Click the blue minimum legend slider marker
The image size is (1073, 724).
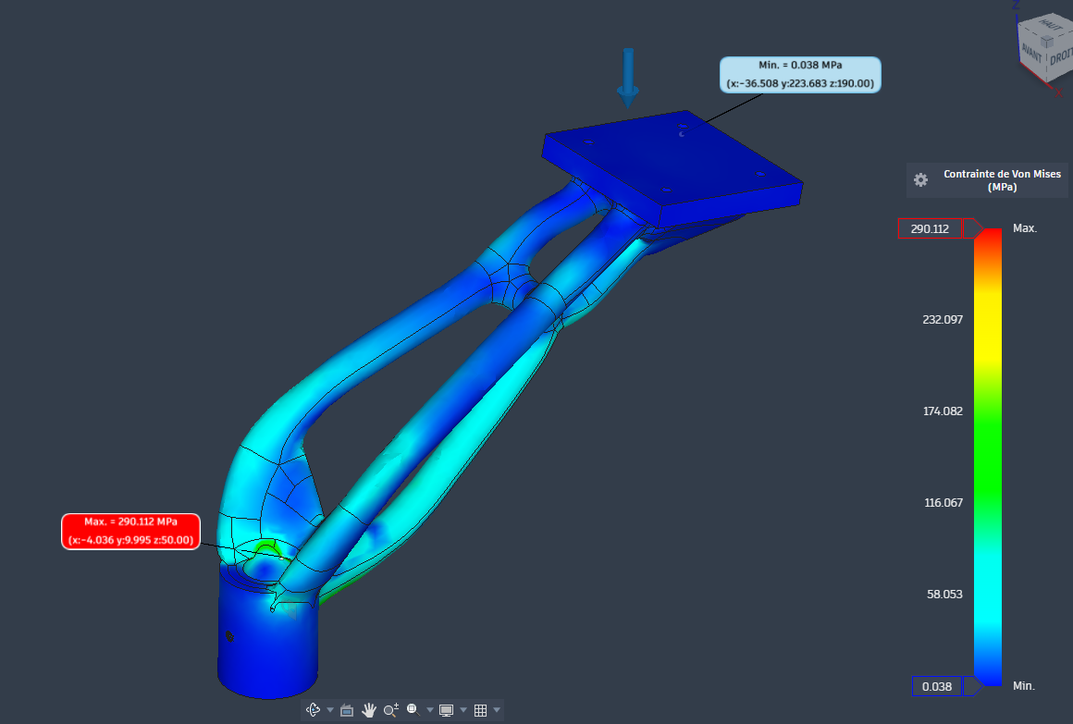coord(974,686)
